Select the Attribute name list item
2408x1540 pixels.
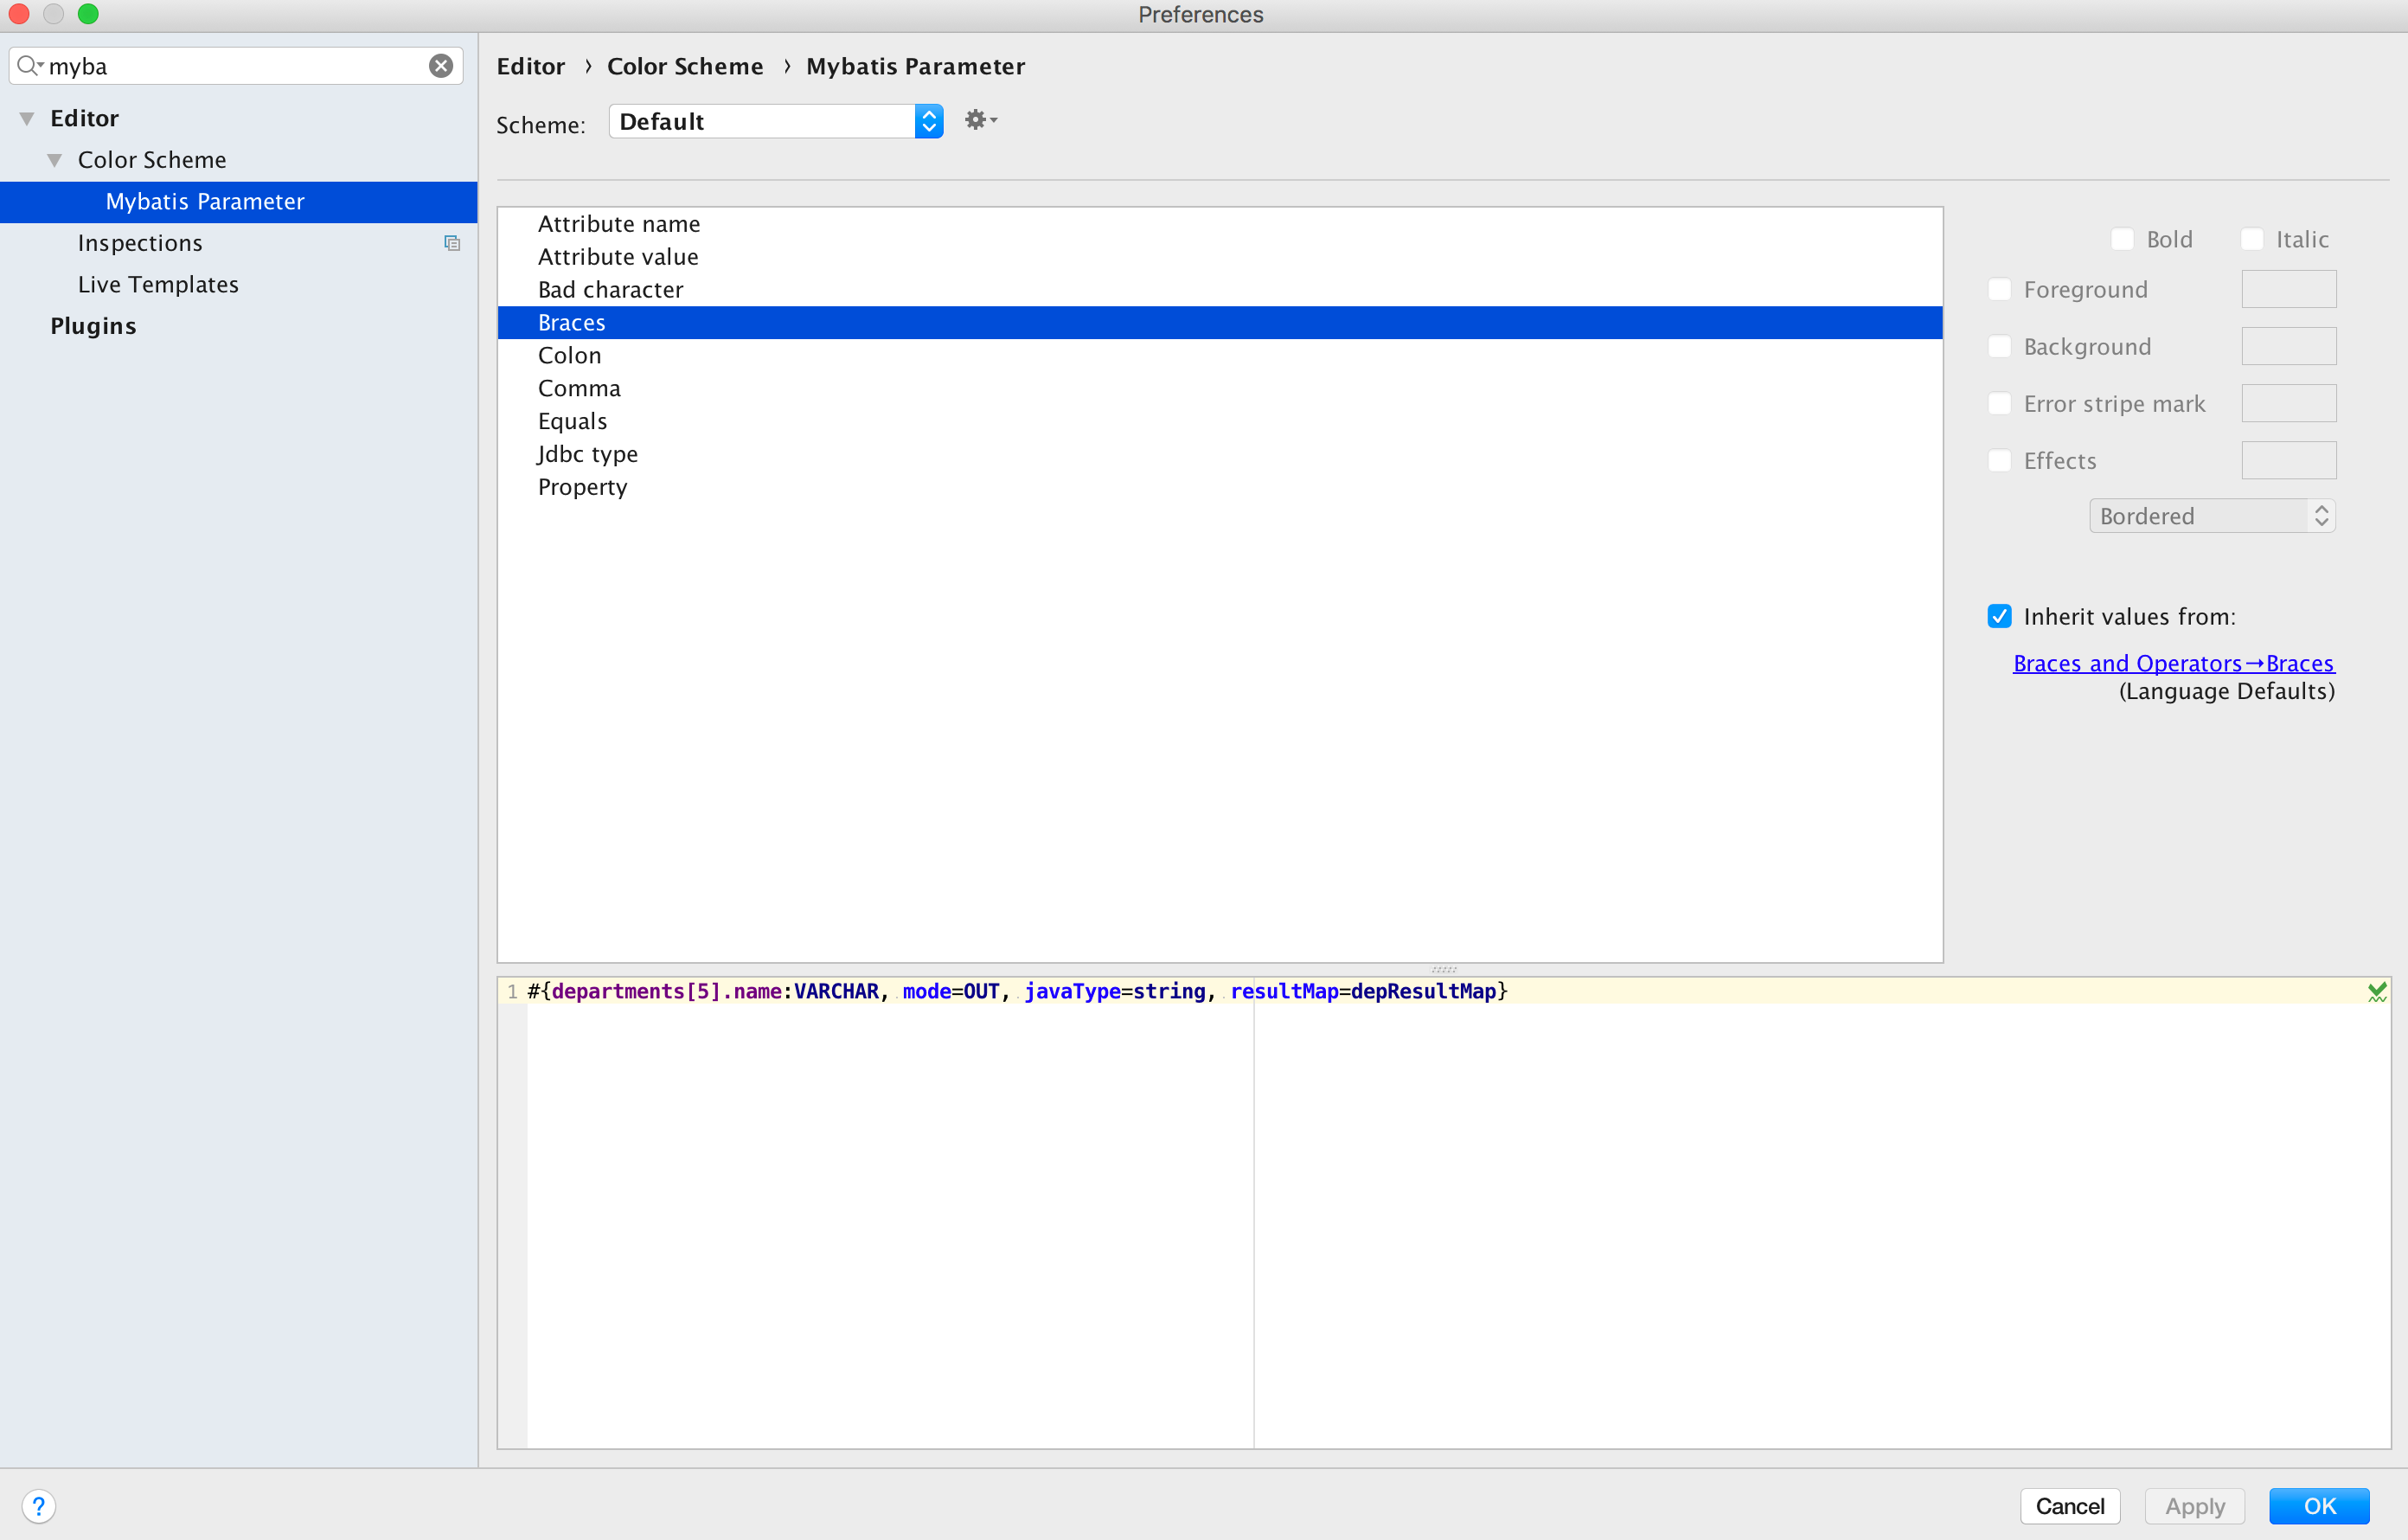coord(1219,224)
